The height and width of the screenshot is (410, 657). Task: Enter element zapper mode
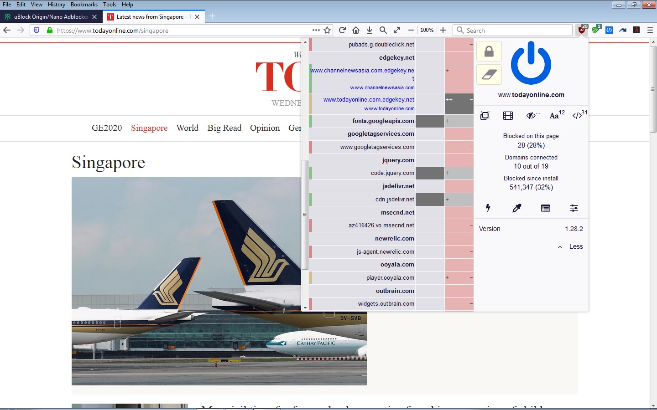pos(488,208)
